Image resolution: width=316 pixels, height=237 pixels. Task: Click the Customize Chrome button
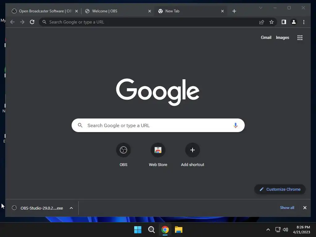pos(280,189)
